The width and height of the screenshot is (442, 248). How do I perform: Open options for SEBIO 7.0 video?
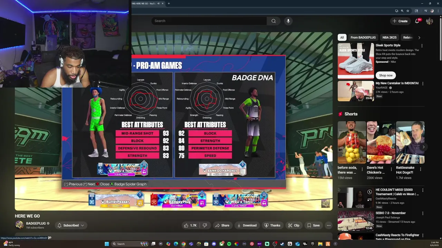423,213
